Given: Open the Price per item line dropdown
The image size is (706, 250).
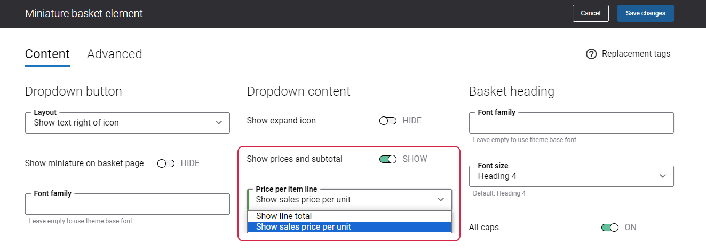Looking at the screenshot, I should 350,199.
